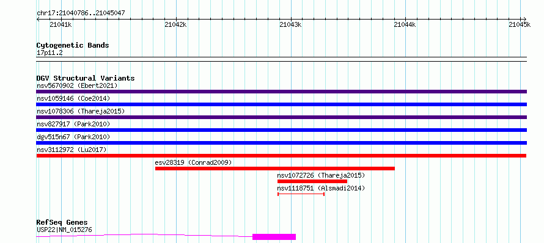
Task: Open the nsv827917 (Park2010) label
Action: click(73, 124)
